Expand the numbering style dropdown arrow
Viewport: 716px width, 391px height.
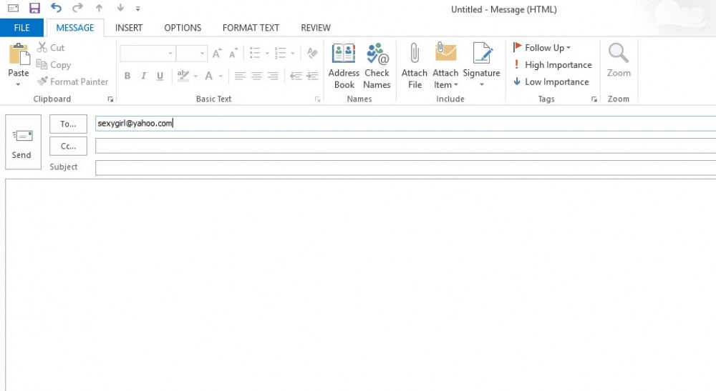[293, 54]
